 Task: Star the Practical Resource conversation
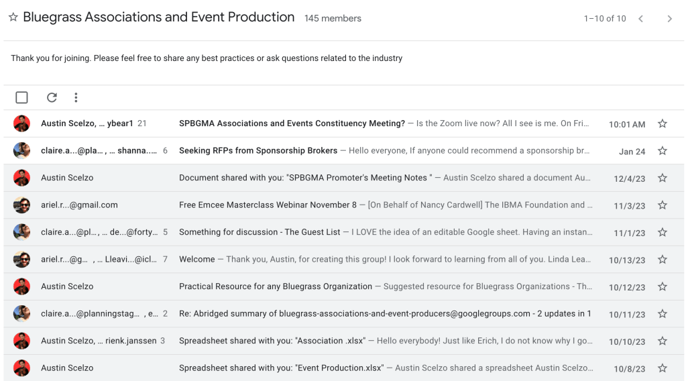pos(663,287)
